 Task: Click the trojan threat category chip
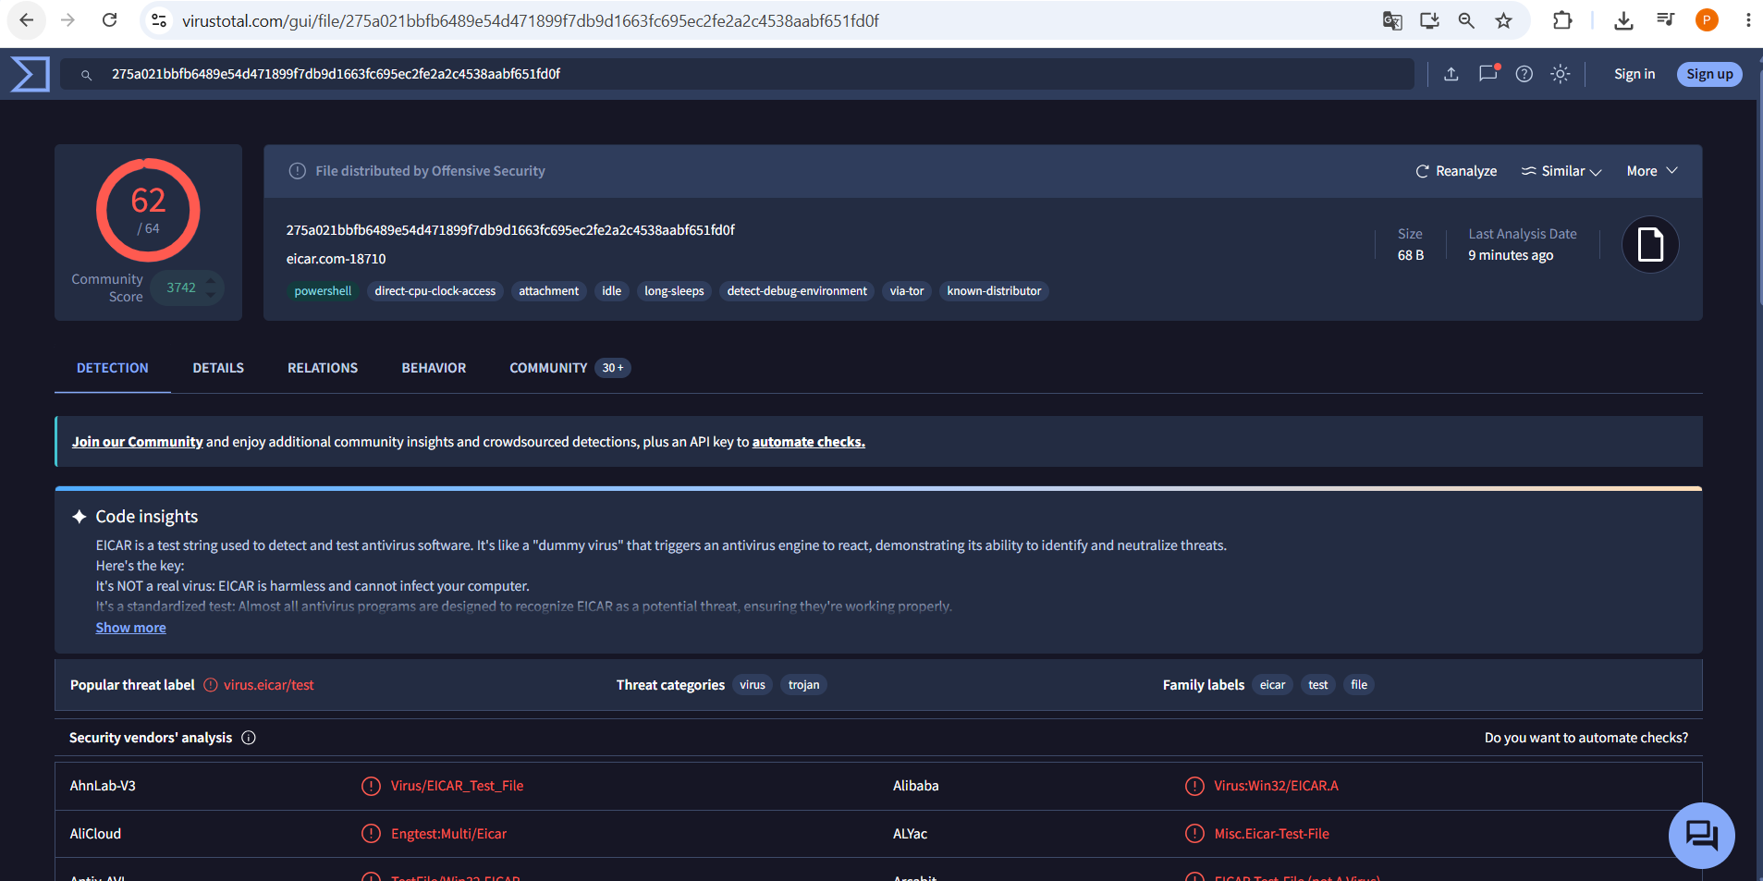point(804,685)
